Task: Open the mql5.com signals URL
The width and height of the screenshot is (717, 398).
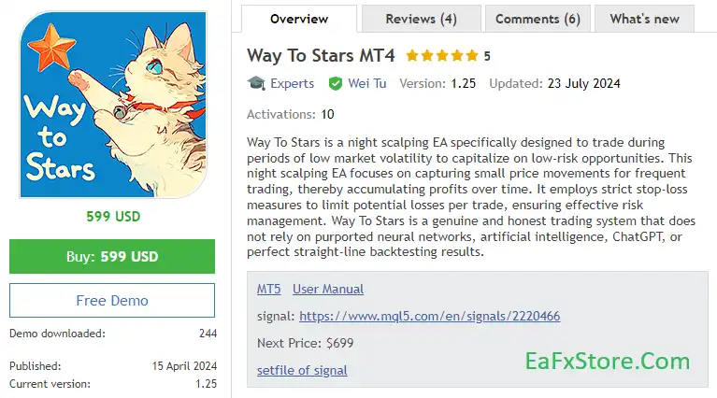Action: (429, 317)
